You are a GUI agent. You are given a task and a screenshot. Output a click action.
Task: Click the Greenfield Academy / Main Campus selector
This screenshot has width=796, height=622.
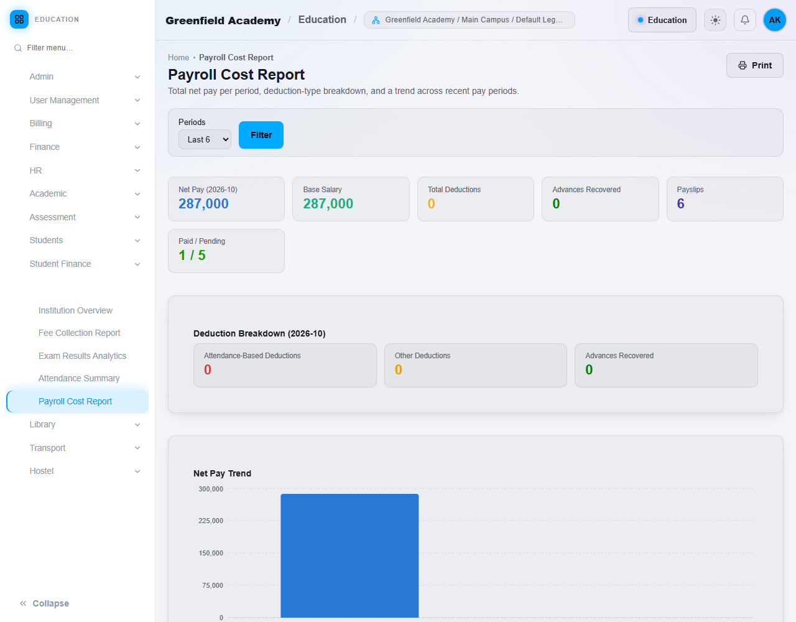point(470,20)
